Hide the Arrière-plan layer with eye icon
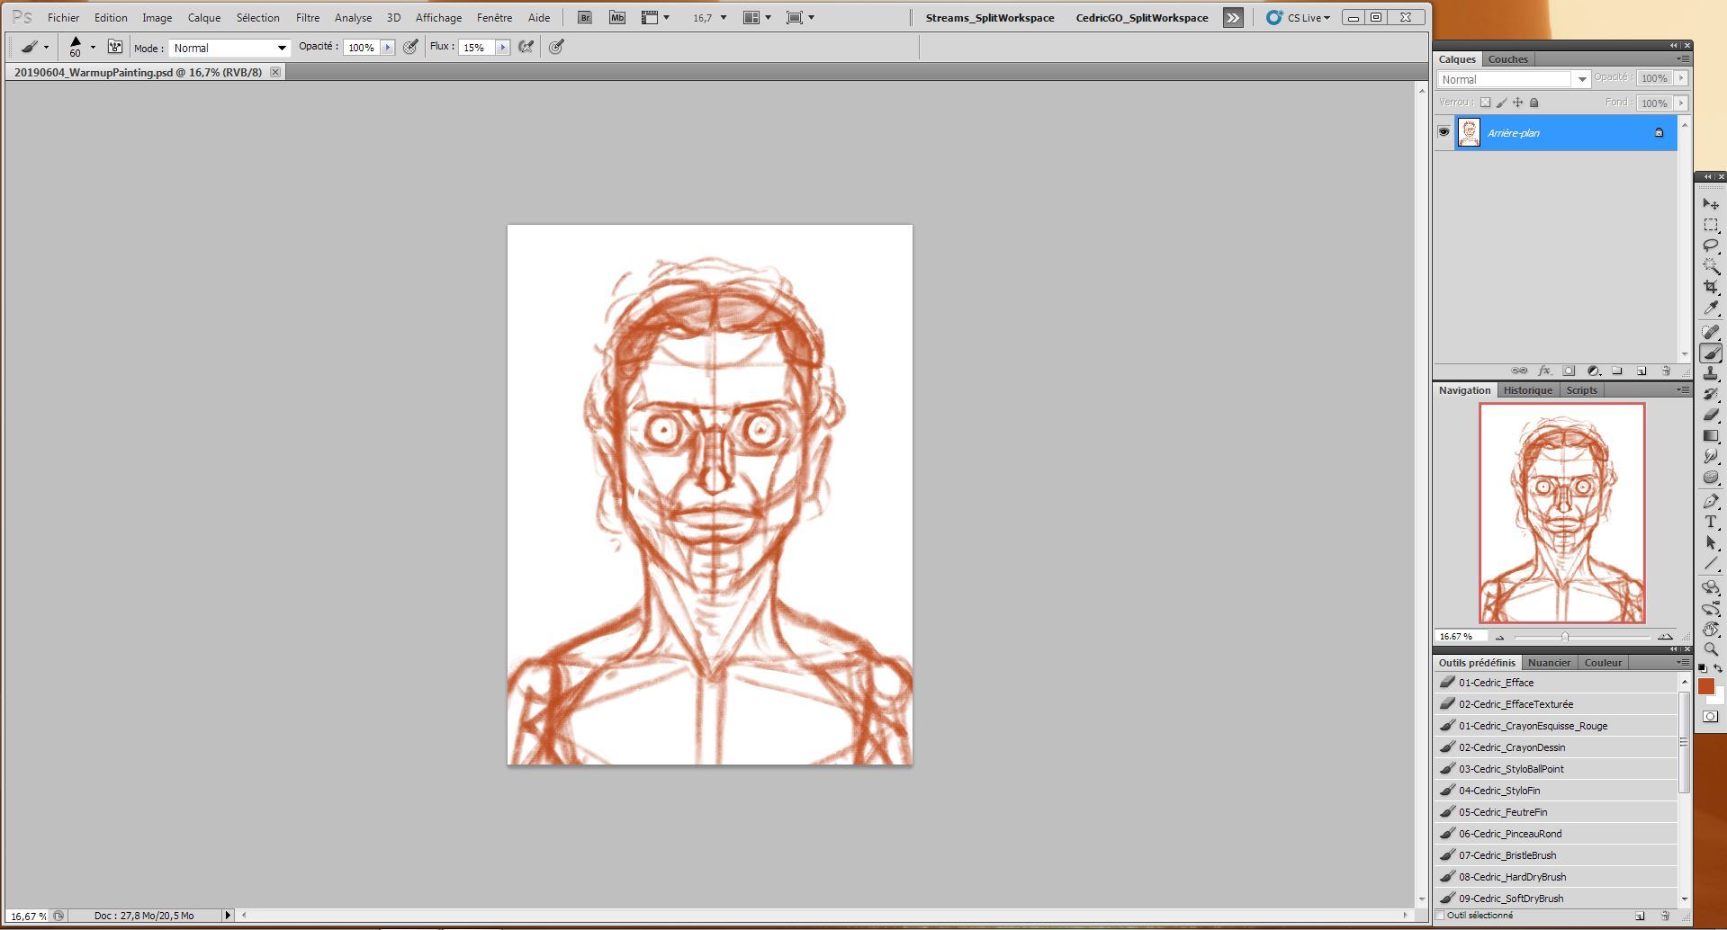1727x930 pixels. click(1444, 132)
